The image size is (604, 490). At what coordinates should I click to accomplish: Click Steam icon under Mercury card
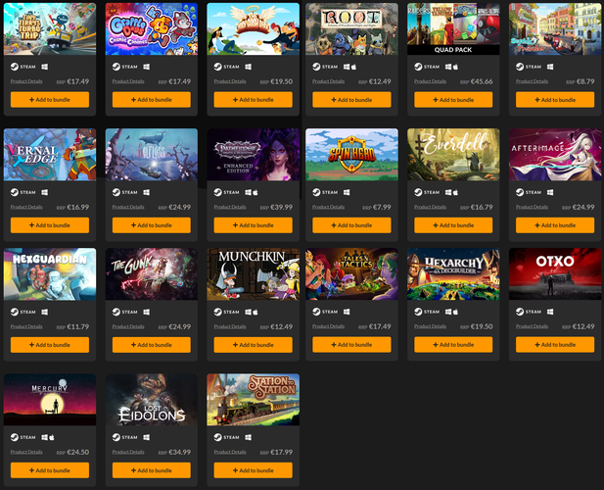[15, 437]
